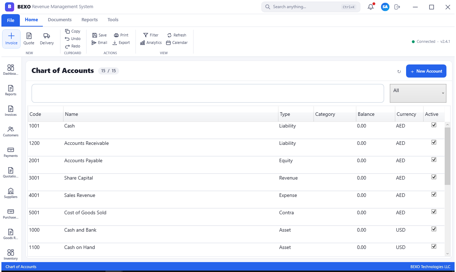Image resolution: width=456 pixels, height=272 pixels.
Task: Click the table vertical scrollbar thumb
Action: click(448, 156)
